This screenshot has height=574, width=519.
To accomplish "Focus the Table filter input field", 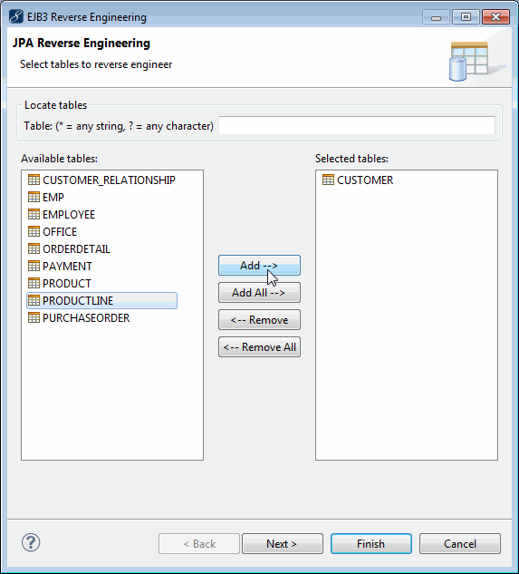I will click(357, 125).
